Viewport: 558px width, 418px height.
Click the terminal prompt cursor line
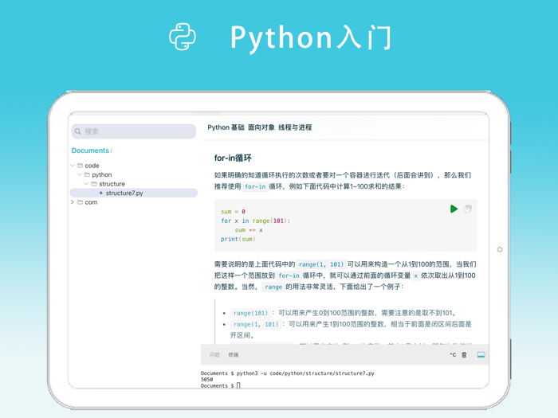[x=221, y=385]
